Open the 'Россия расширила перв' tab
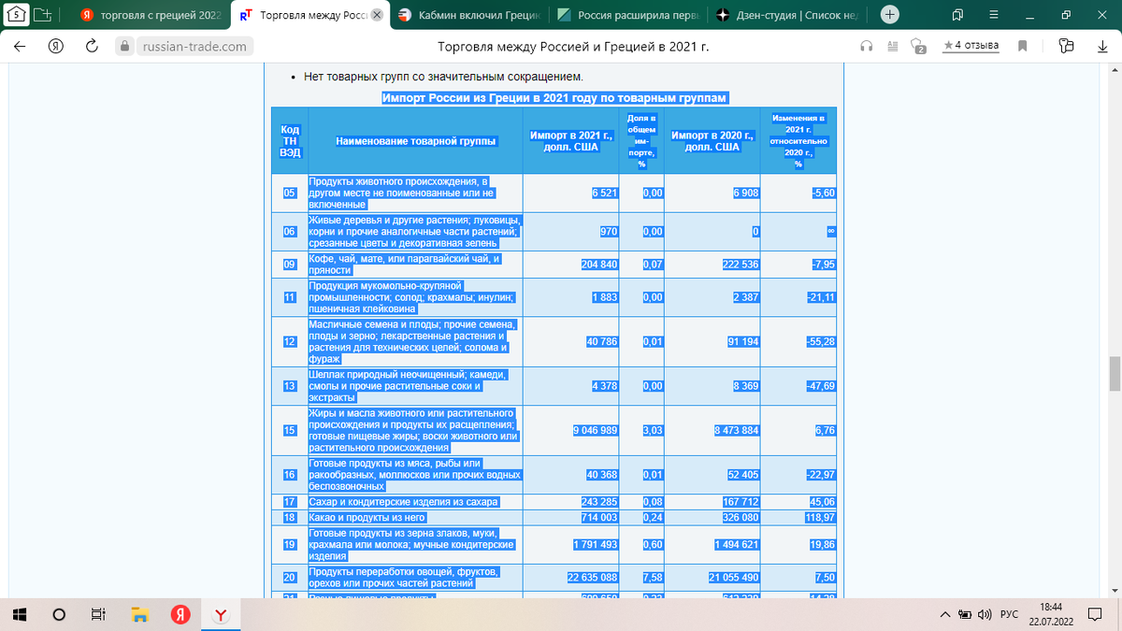Image resolution: width=1122 pixels, height=631 pixels. pos(626,15)
